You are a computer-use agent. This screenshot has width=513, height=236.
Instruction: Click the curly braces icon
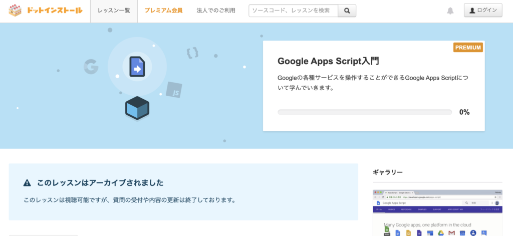click(x=192, y=53)
